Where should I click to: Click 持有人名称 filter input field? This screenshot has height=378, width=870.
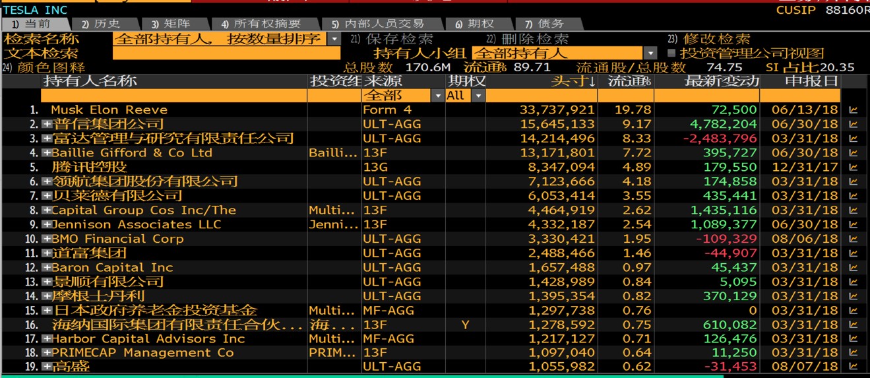pos(174,96)
